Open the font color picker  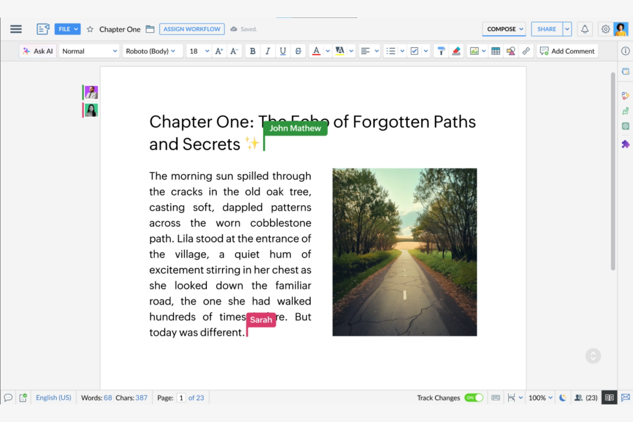tap(316, 51)
